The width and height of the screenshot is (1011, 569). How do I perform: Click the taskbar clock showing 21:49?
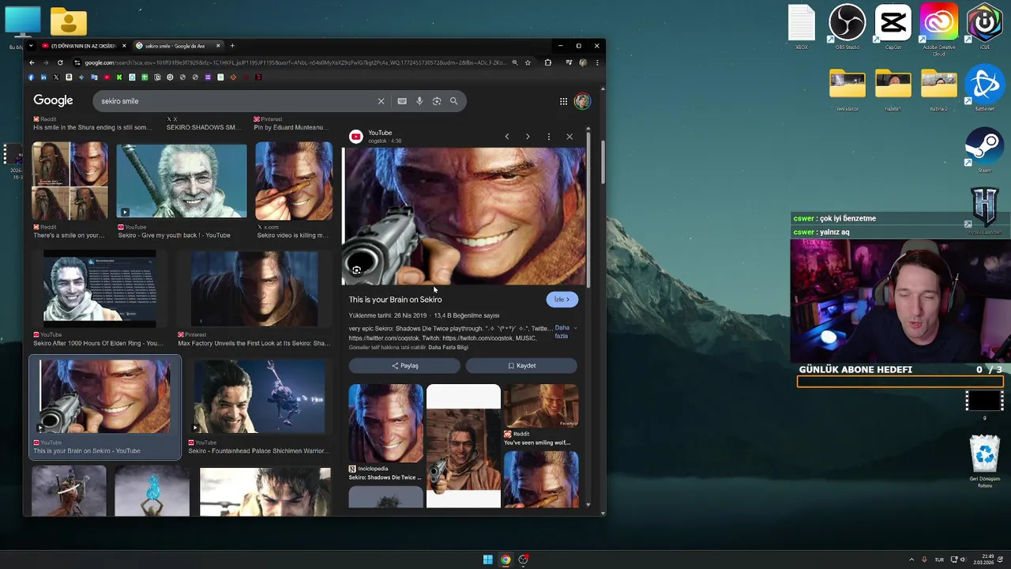[x=983, y=560]
